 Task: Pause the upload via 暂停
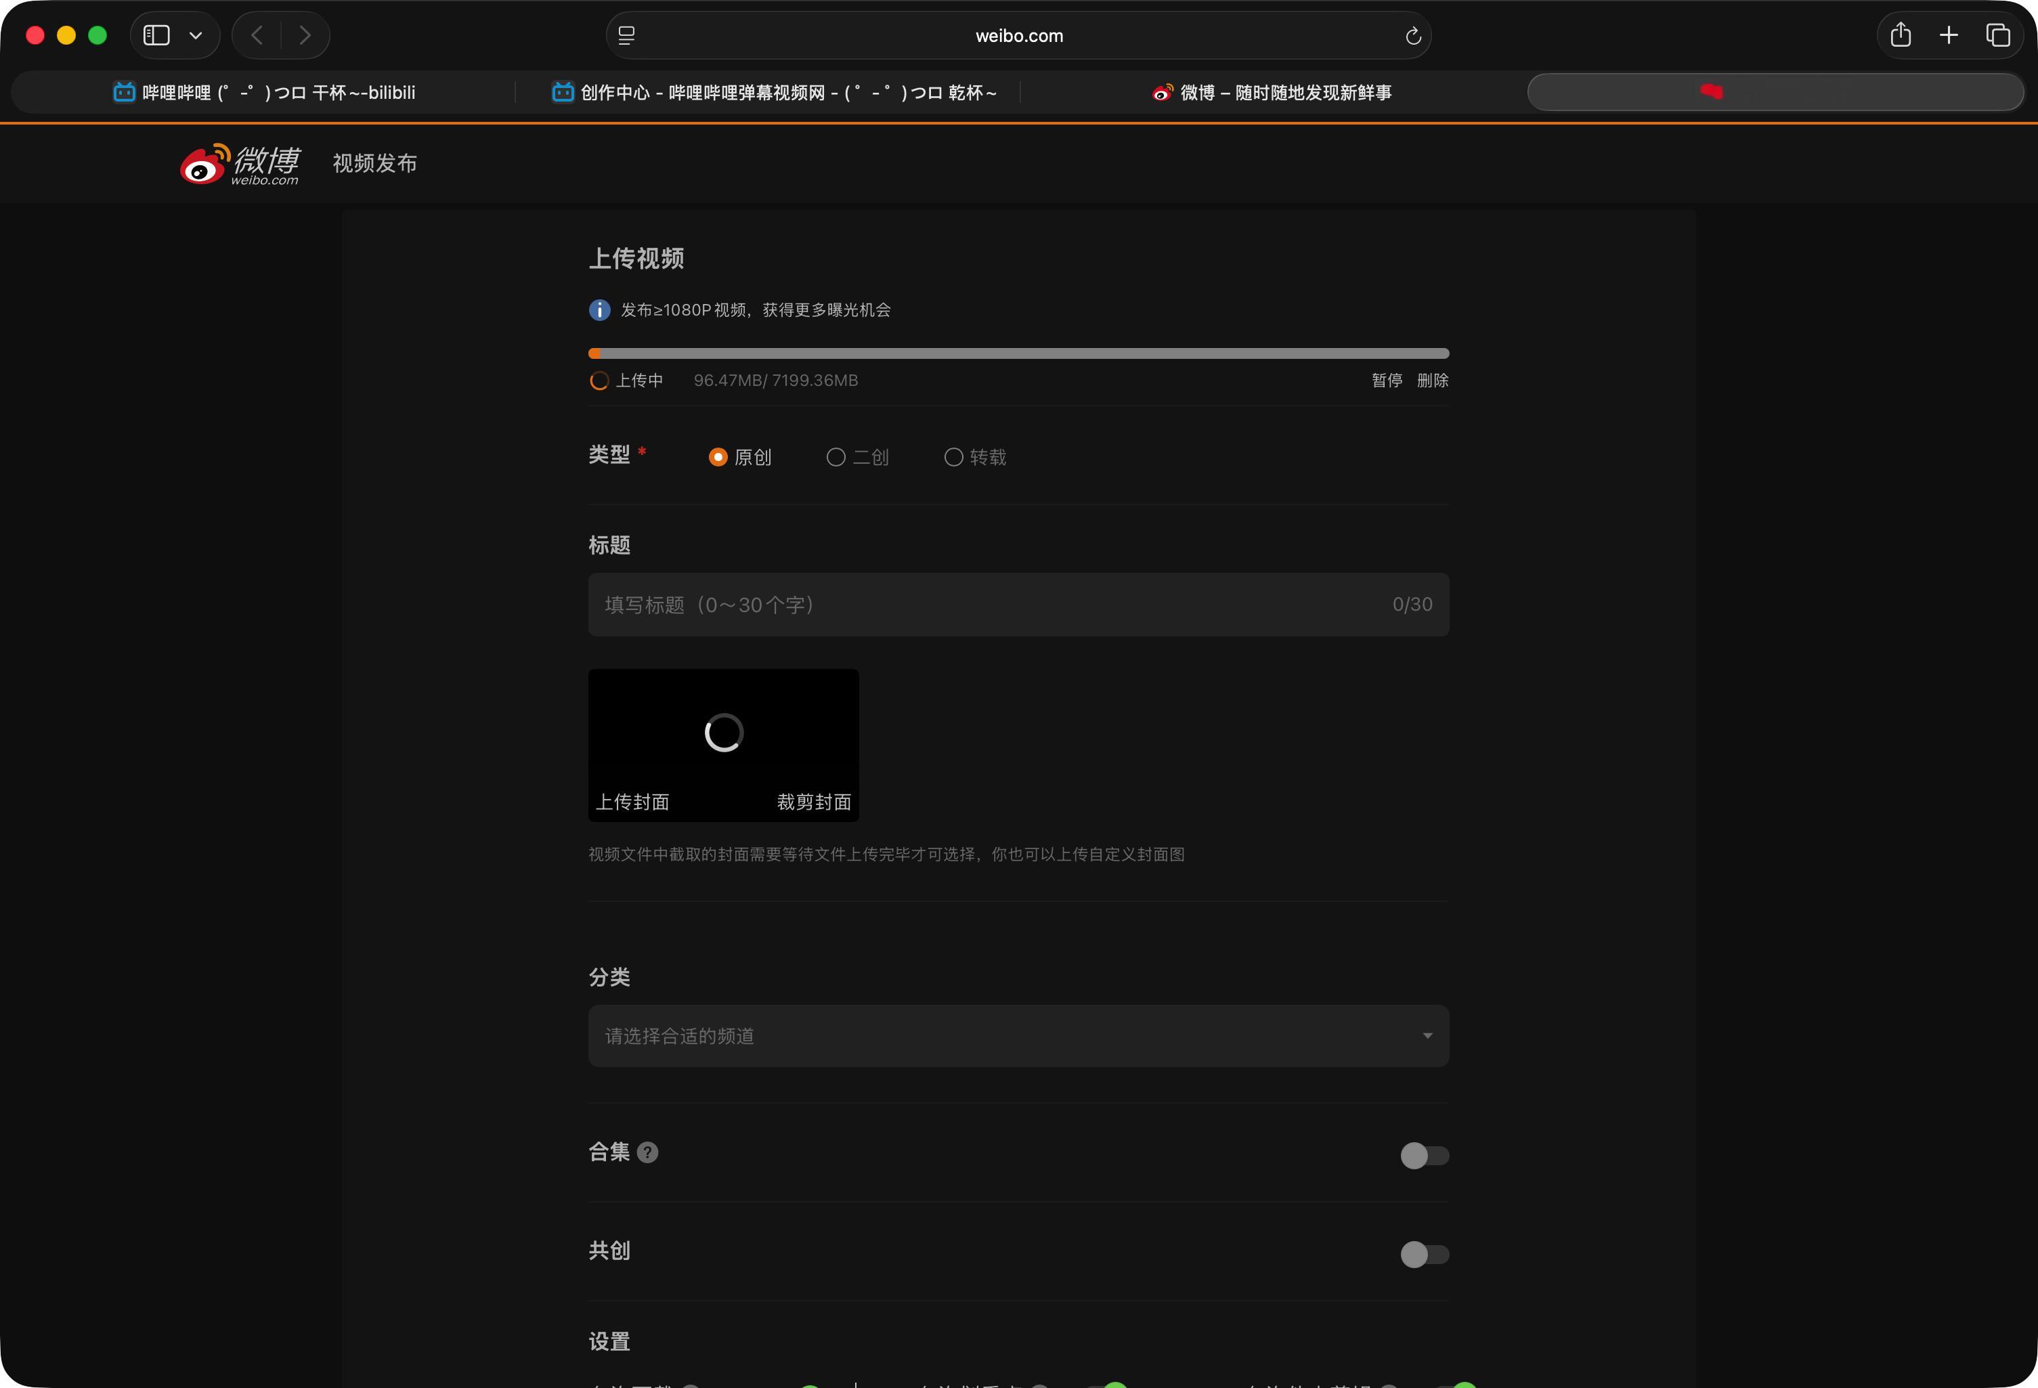tap(1387, 381)
